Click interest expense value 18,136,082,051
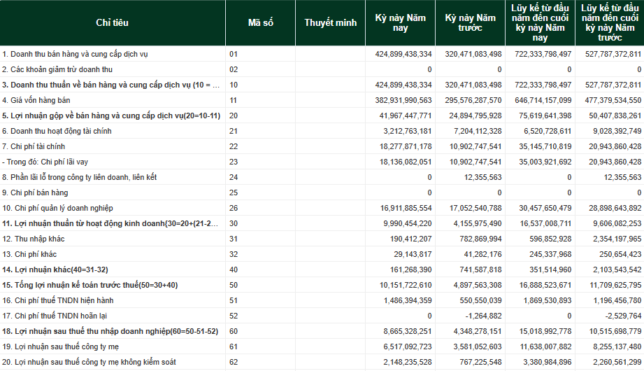 tap(406, 162)
